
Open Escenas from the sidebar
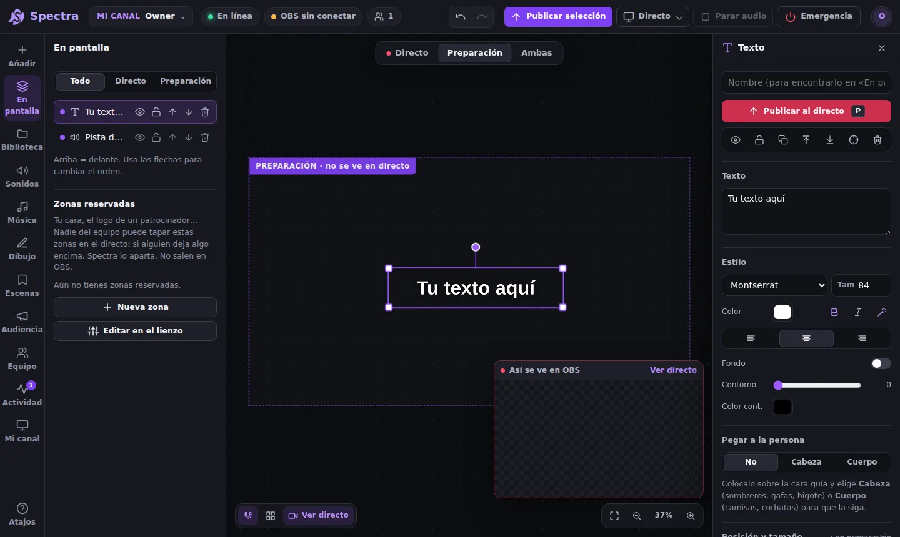click(x=22, y=286)
